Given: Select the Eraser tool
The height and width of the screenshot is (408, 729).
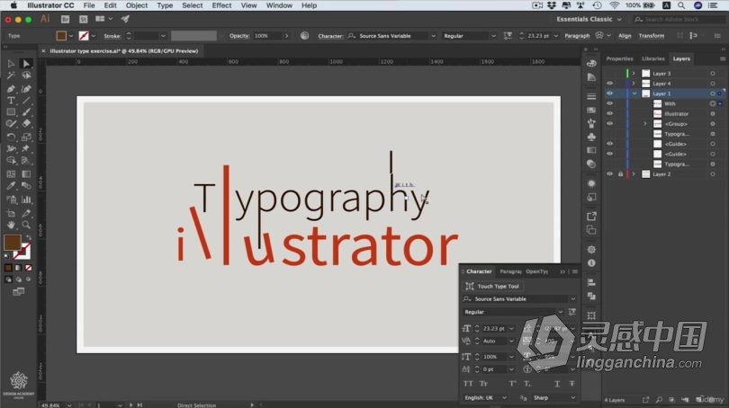Looking at the screenshot, I should click(26, 123).
